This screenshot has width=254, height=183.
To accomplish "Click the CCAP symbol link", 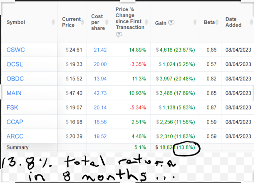I will pos(15,122).
